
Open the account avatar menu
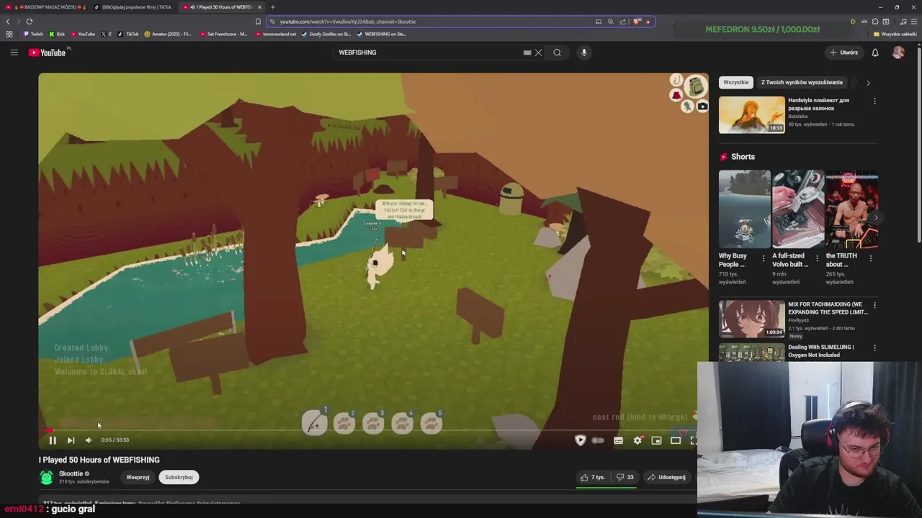point(898,53)
